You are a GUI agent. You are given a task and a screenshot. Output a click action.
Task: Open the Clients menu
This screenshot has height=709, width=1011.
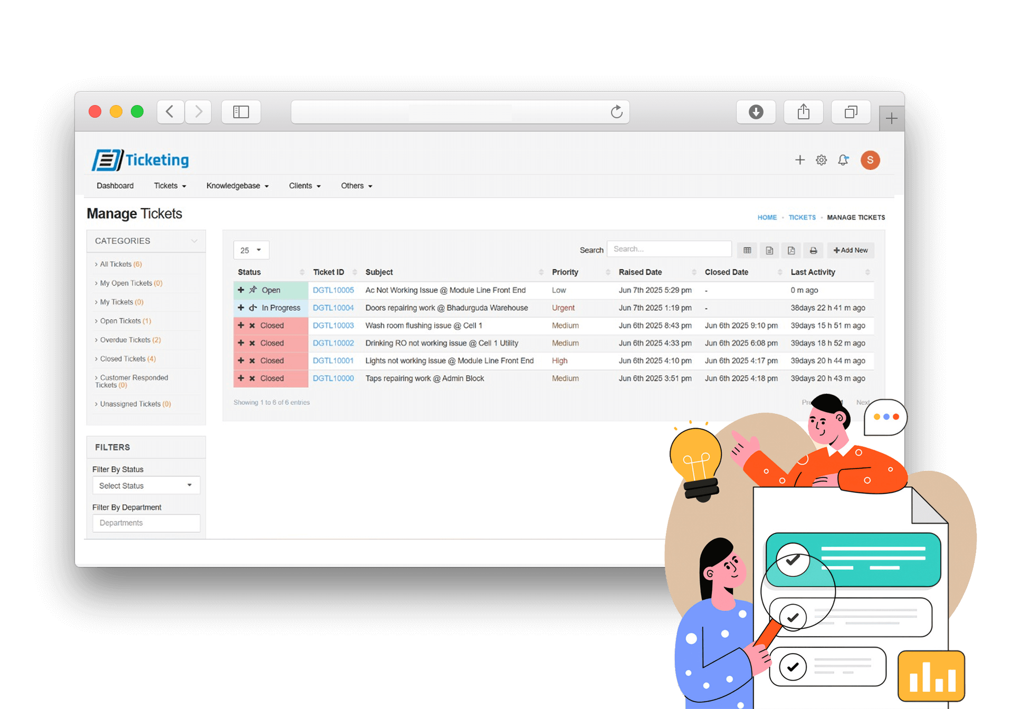(304, 186)
